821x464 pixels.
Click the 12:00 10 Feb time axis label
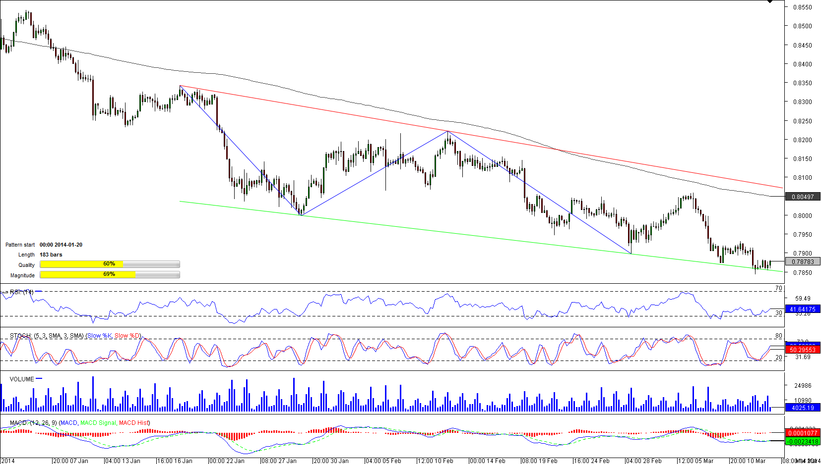435,461
